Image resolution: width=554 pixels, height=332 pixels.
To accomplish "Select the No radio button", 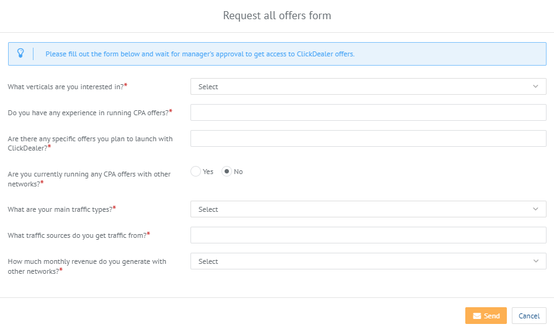I will [227, 172].
